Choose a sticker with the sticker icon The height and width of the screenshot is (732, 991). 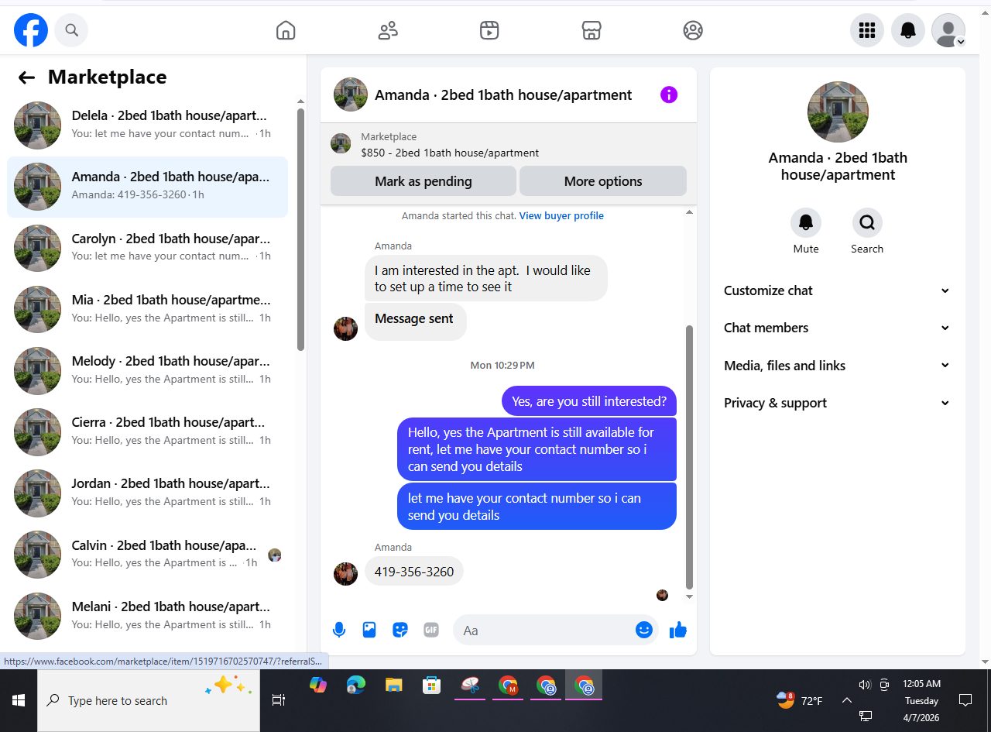pos(400,630)
